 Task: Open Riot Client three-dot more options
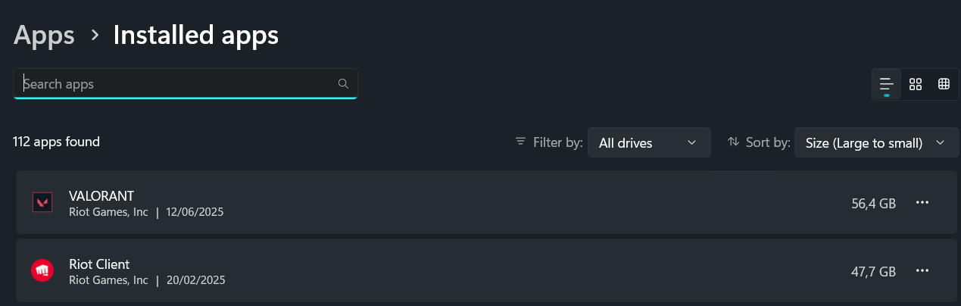click(922, 271)
